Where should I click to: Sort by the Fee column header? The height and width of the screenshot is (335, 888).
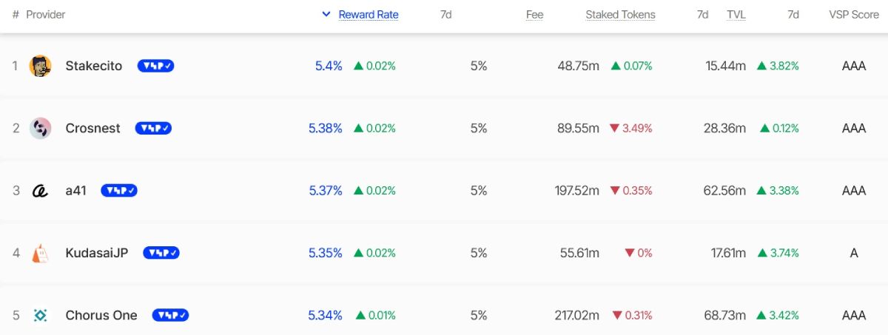coord(534,14)
